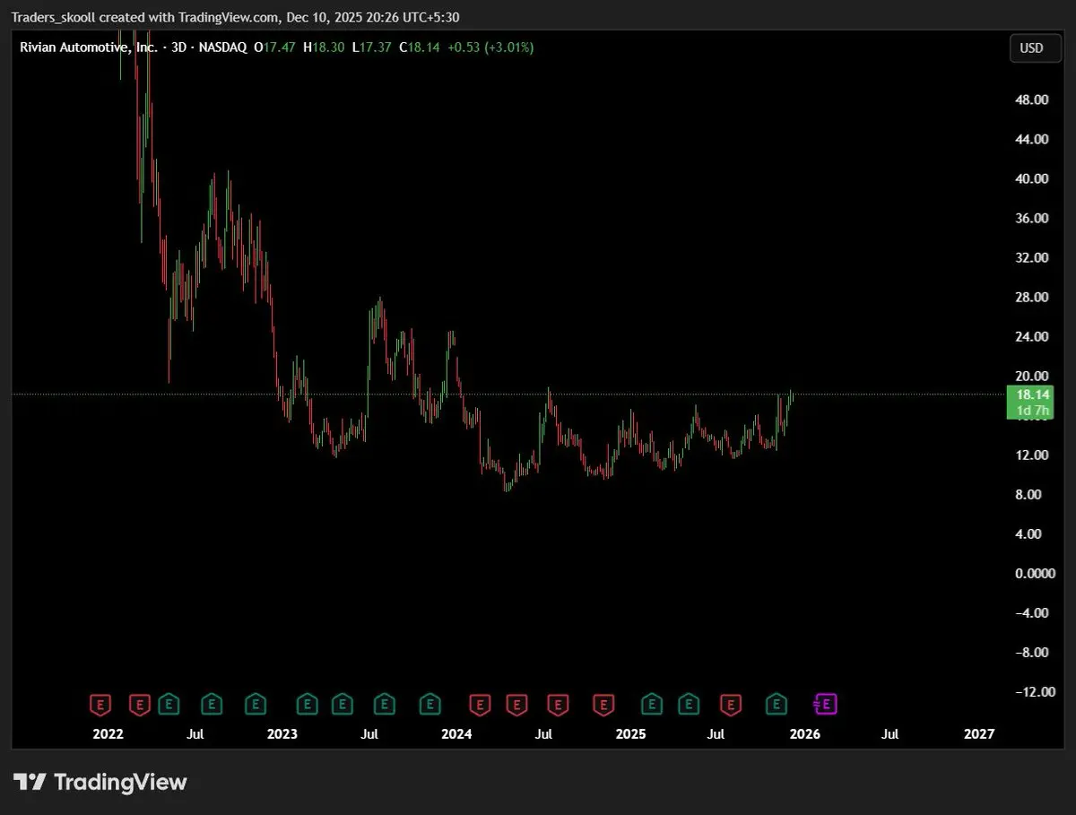Click the 28.00 price axis label
The height and width of the screenshot is (815, 1076).
(x=1031, y=297)
